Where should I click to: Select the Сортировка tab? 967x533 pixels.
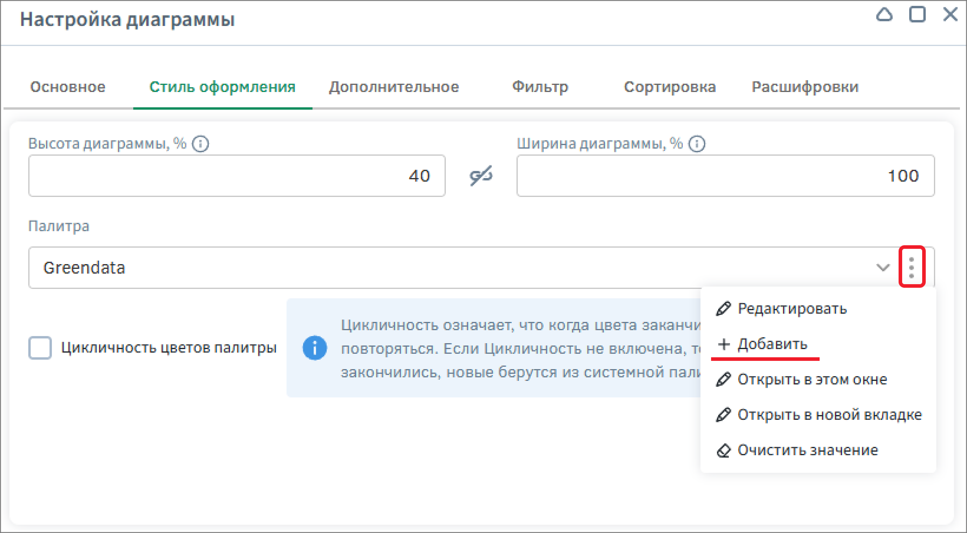[669, 87]
